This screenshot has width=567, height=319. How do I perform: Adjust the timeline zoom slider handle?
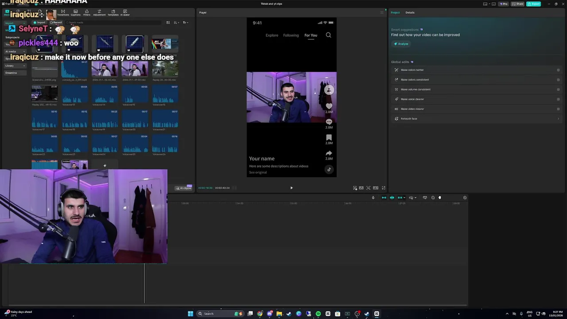439,198
